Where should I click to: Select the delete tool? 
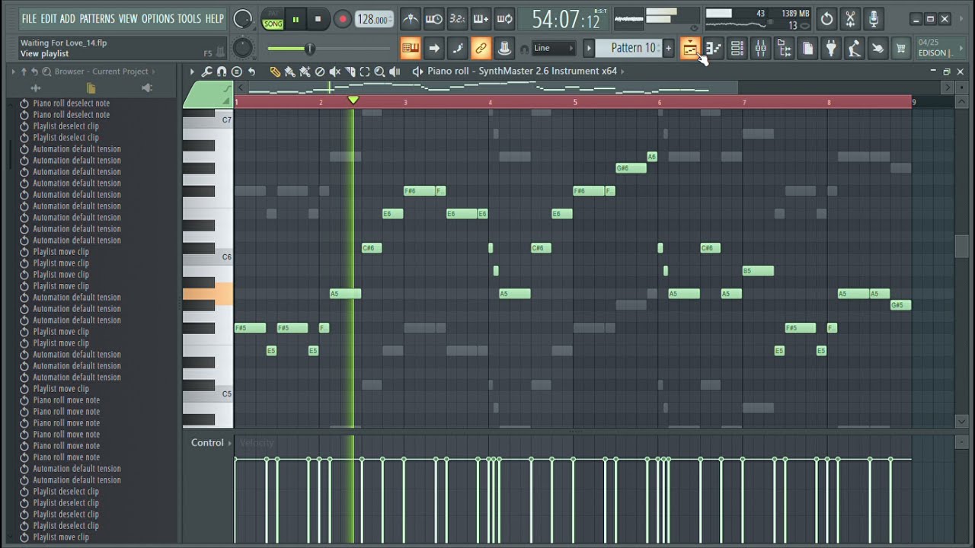tap(320, 72)
